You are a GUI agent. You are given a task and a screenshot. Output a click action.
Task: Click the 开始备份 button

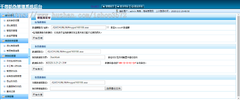38,69
